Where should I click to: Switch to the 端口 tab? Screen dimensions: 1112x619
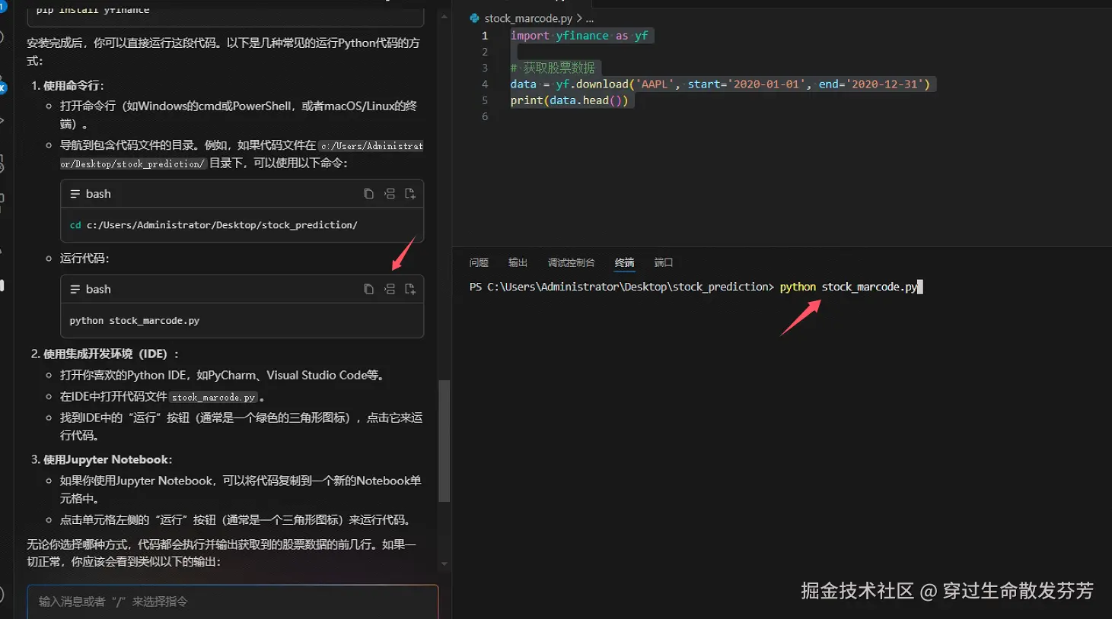coord(664,262)
